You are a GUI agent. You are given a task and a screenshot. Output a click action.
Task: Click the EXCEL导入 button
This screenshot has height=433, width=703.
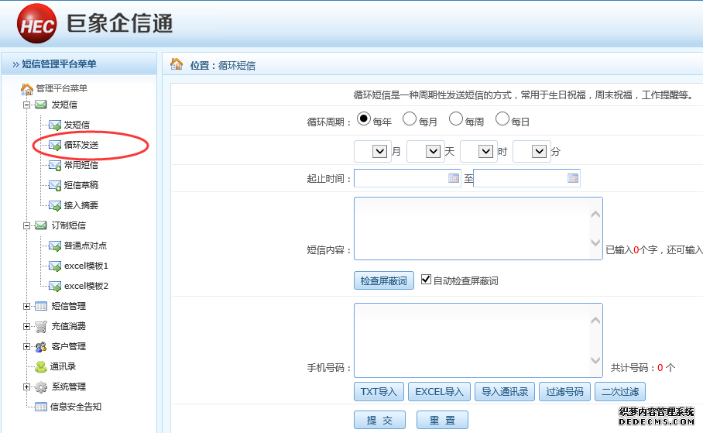(439, 391)
